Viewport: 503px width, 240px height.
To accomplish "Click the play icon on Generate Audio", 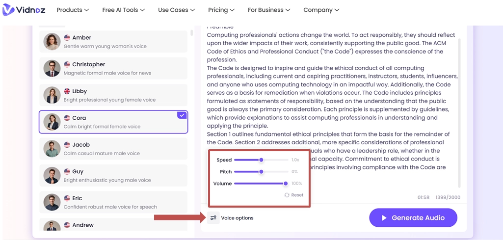I will (x=384, y=218).
